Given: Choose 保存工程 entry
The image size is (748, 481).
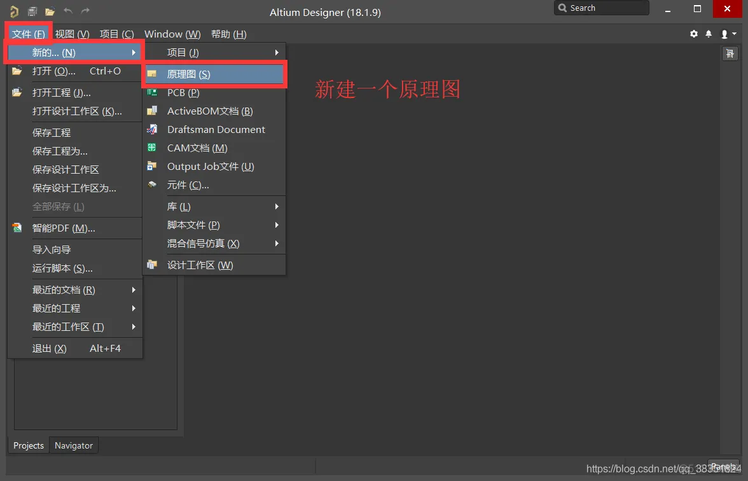Looking at the screenshot, I should coord(75,132).
